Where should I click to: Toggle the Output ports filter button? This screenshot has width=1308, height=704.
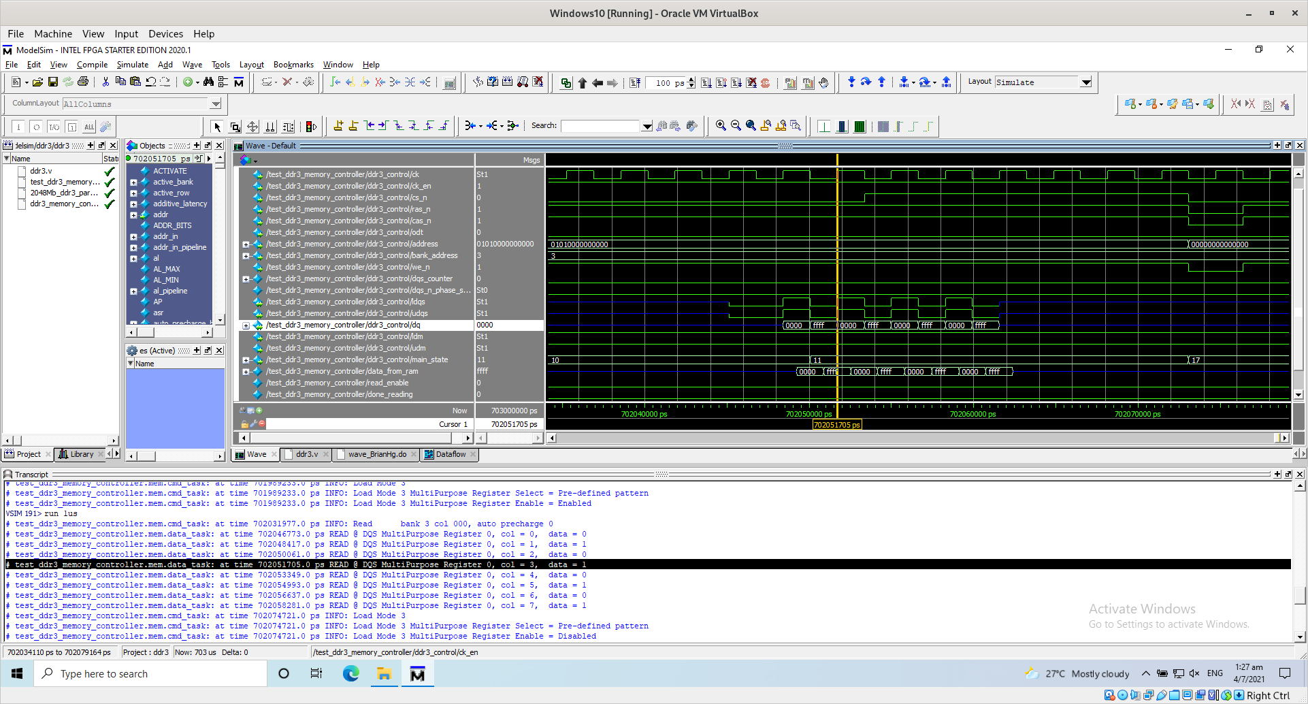click(36, 127)
